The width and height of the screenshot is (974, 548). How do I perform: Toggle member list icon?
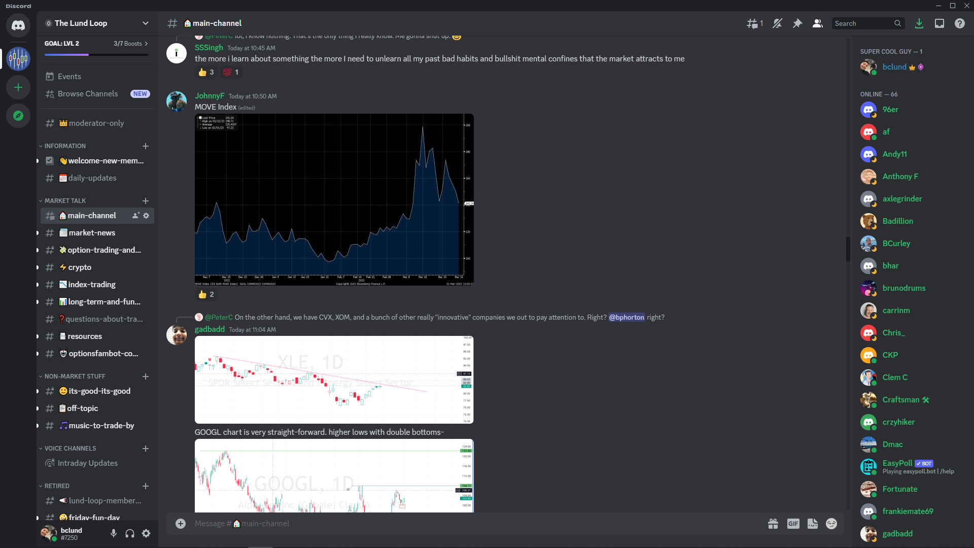[818, 23]
